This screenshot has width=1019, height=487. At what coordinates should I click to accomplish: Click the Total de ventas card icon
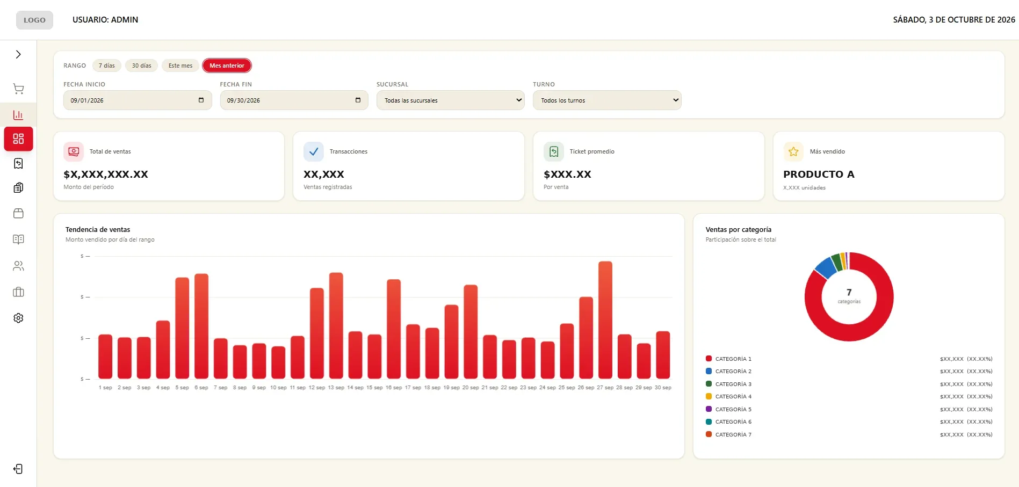tap(74, 152)
